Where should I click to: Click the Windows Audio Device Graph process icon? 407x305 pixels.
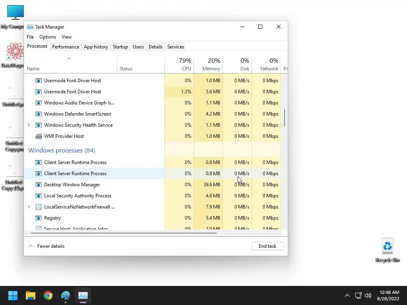tap(39, 103)
